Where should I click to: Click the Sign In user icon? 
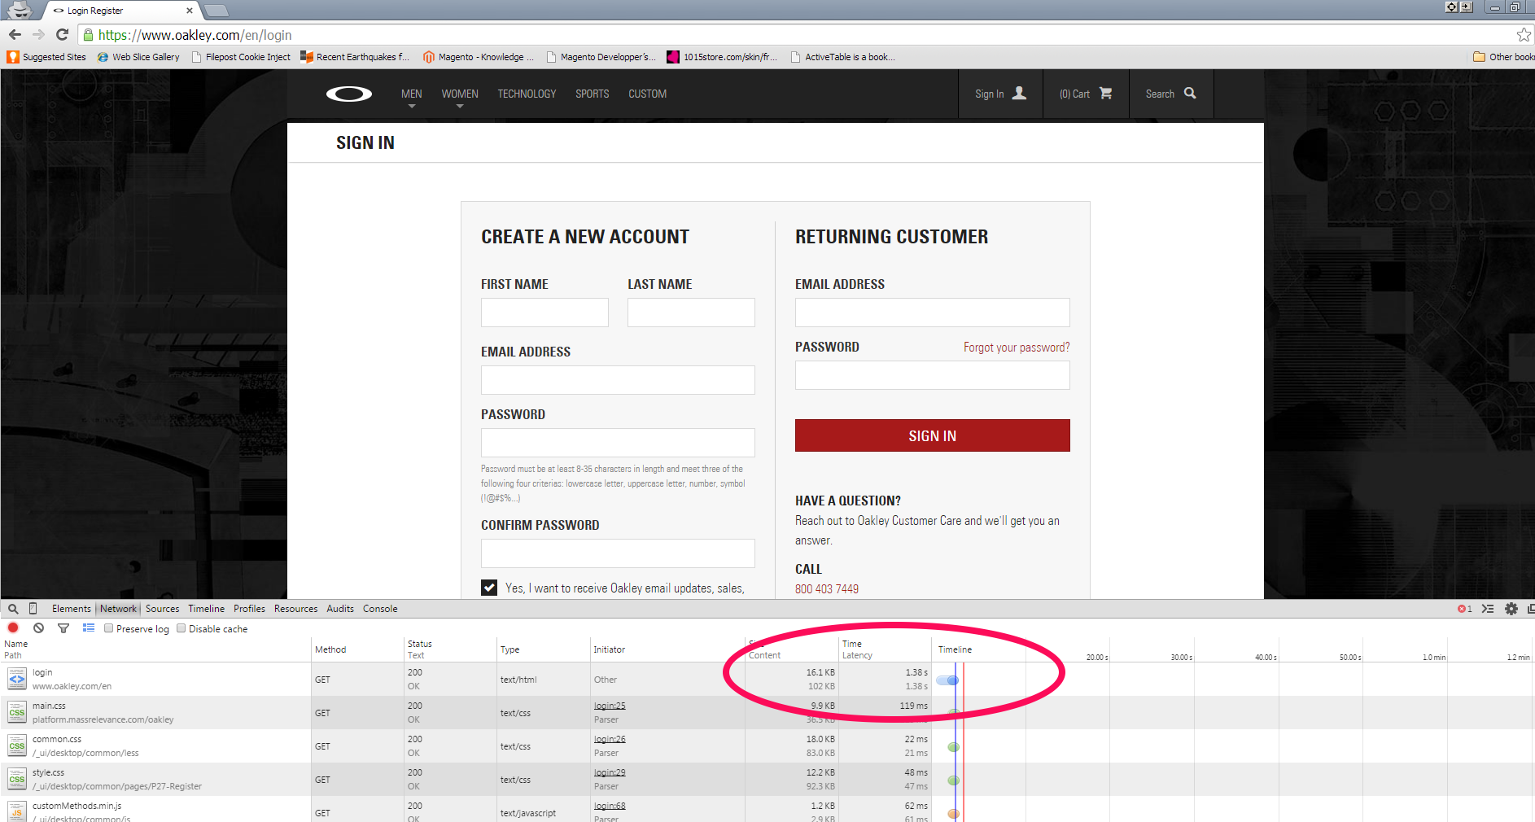[x=1019, y=94]
